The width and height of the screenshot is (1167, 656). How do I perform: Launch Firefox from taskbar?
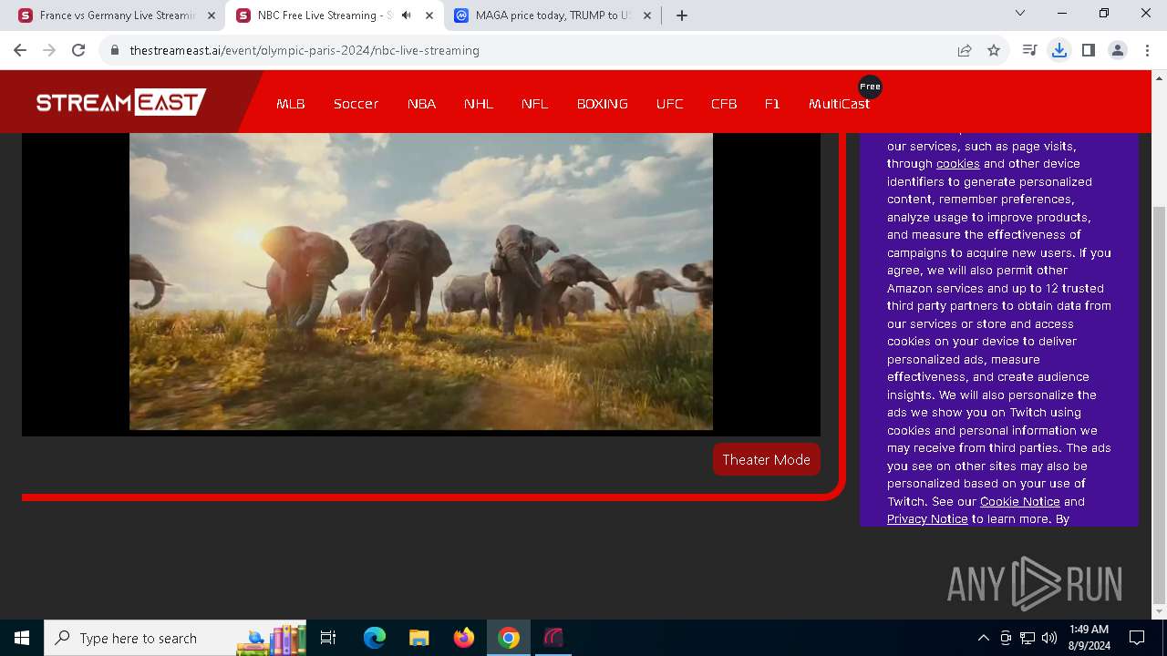pyautogui.click(x=463, y=638)
